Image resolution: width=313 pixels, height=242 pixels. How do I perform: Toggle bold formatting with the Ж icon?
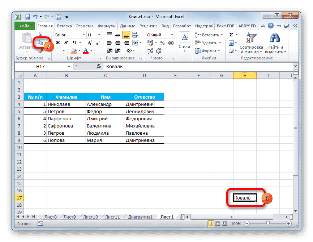(x=57, y=42)
